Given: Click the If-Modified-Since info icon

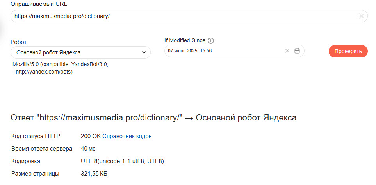Looking at the screenshot, I should [x=211, y=40].
